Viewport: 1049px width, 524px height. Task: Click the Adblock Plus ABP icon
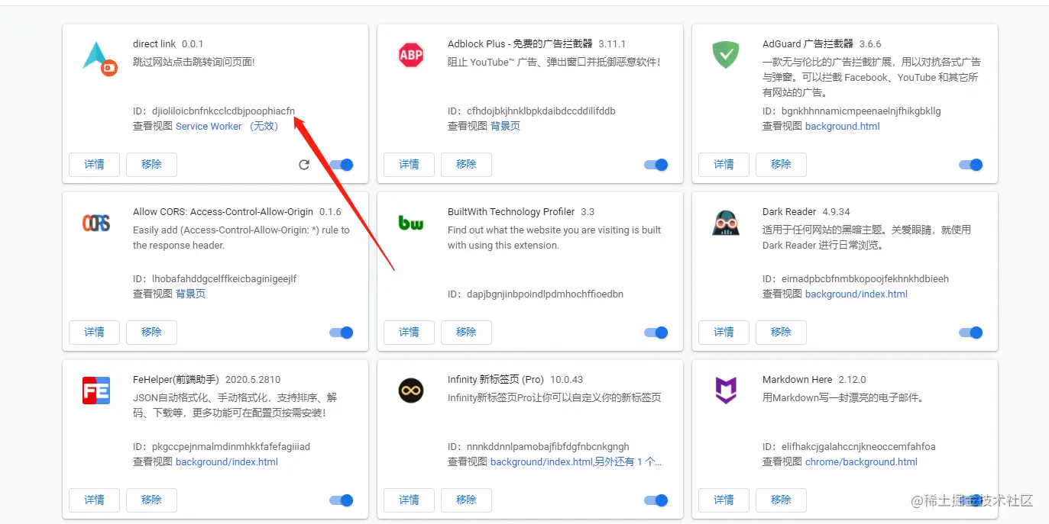coord(411,55)
